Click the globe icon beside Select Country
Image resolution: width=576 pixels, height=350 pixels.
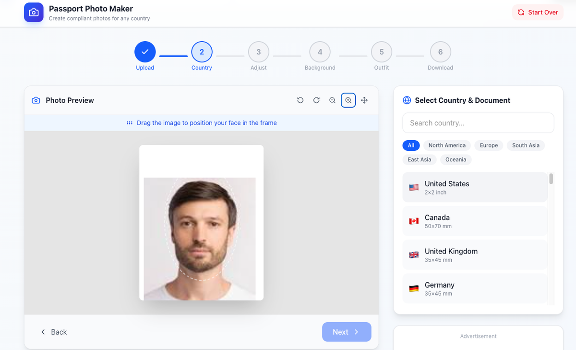pos(407,100)
